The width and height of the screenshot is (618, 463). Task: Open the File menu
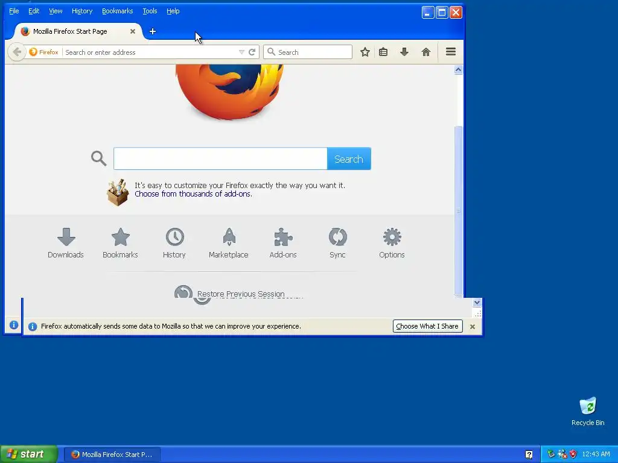[14, 11]
